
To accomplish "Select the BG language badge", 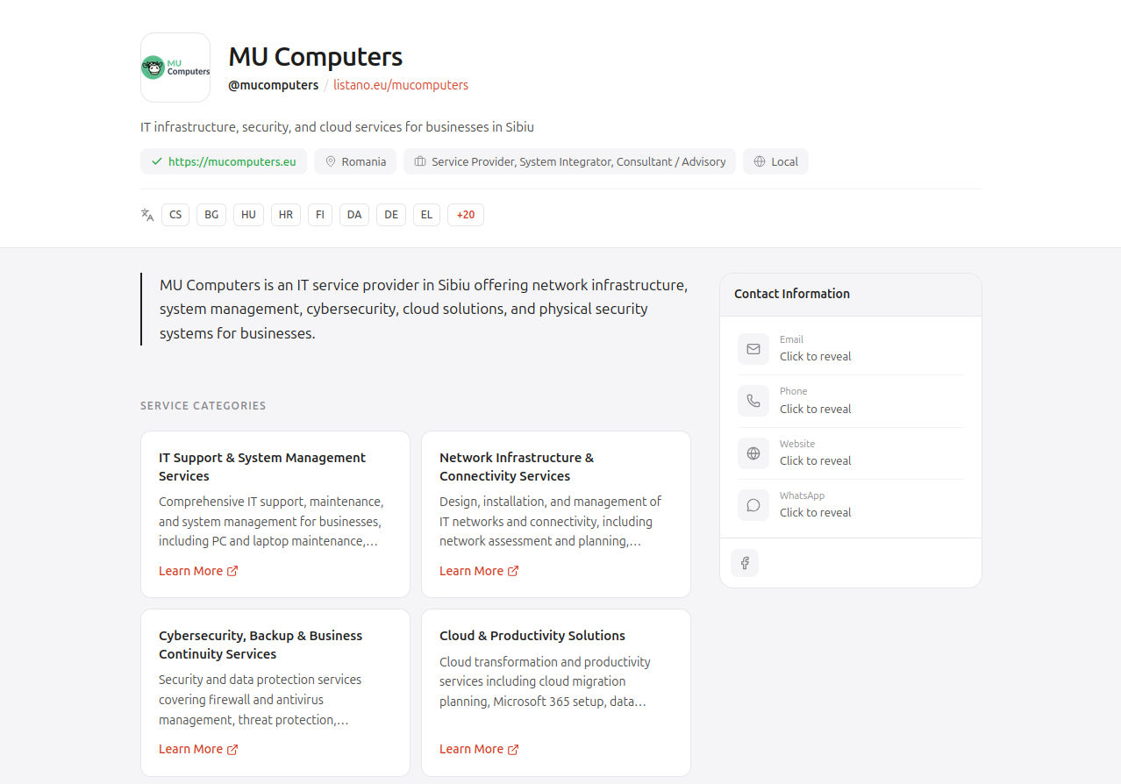I will (x=211, y=215).
